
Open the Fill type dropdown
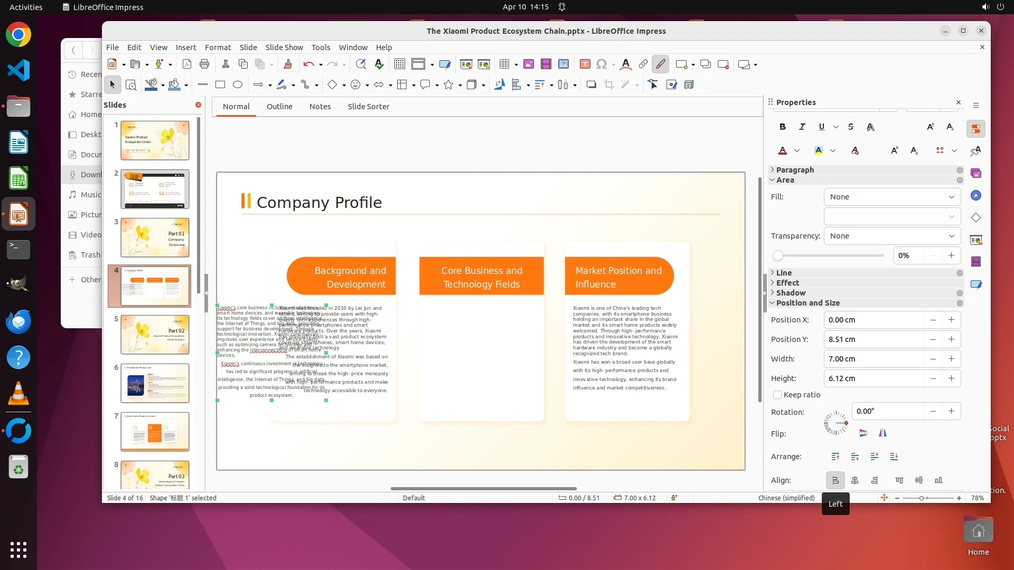pyautogui.click(x=891, y=197)
